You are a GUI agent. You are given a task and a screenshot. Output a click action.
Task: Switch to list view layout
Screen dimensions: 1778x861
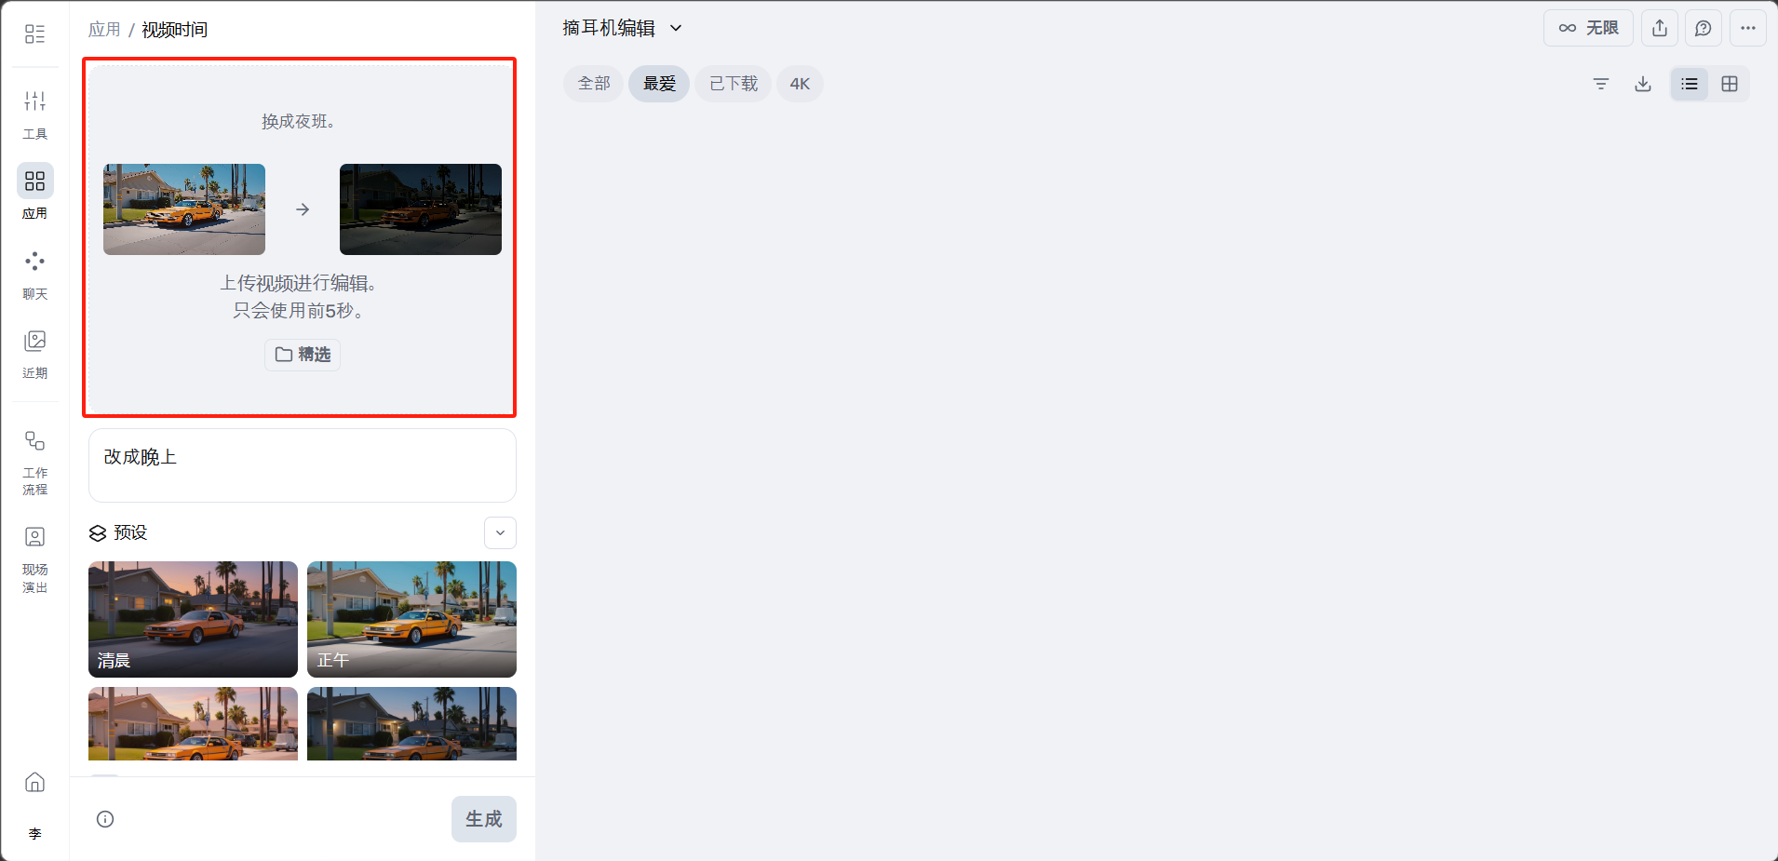1690,84
